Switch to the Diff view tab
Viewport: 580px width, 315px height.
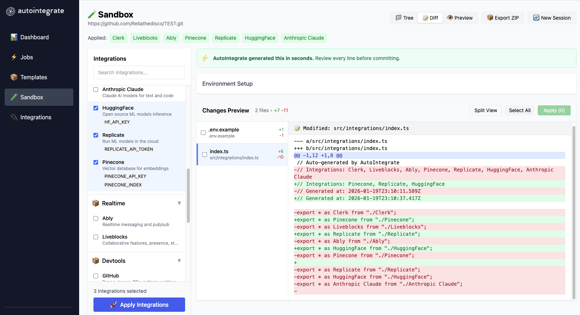pyautogui.click(x=430, y=18)
